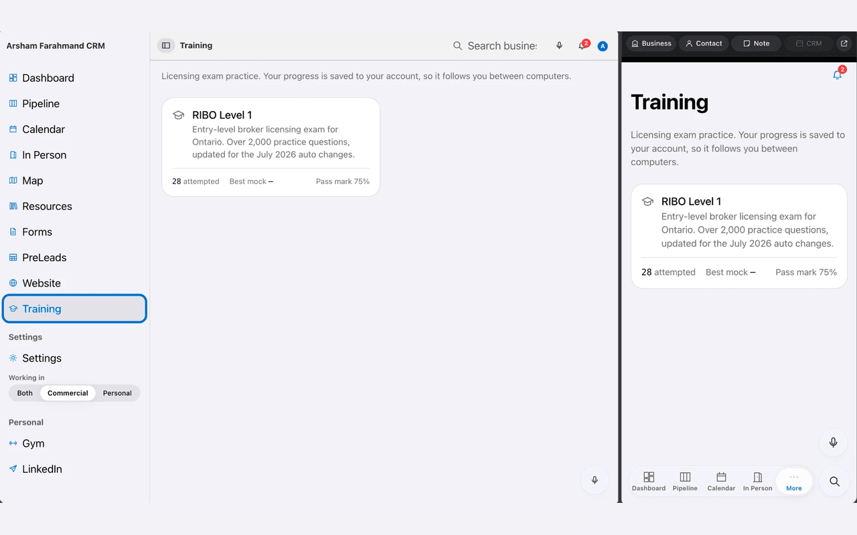Tap the search magnifier button in mobile preview
This screenshot has height=535, width=857.
834,481
